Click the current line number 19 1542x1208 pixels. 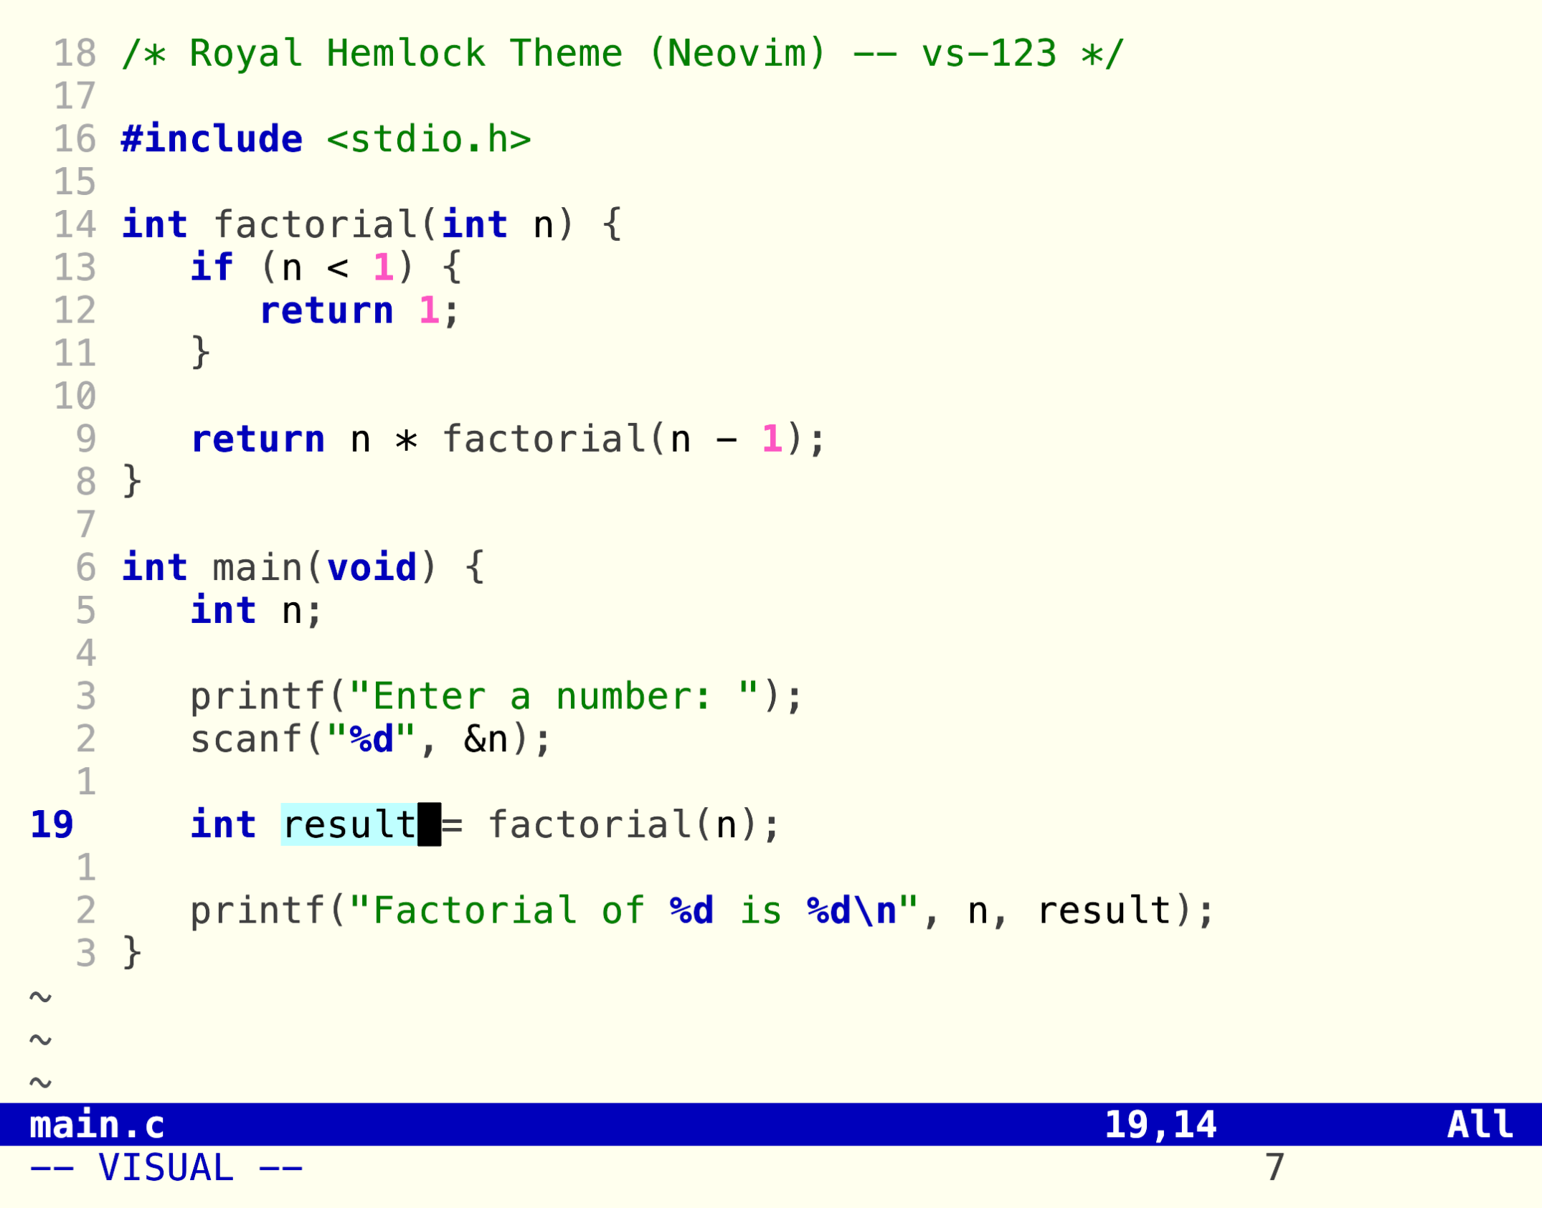[x=51, y=824]
